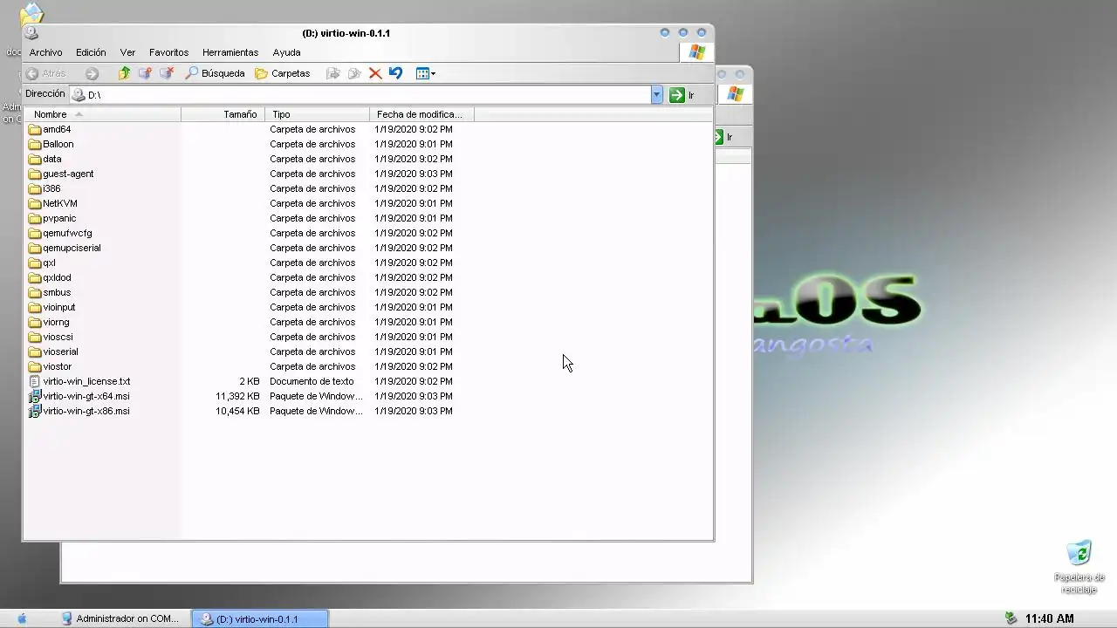Select the vioserial folder icon
Screen dimensions: 1117x628
pyautogui.click(x=35, y=352)
